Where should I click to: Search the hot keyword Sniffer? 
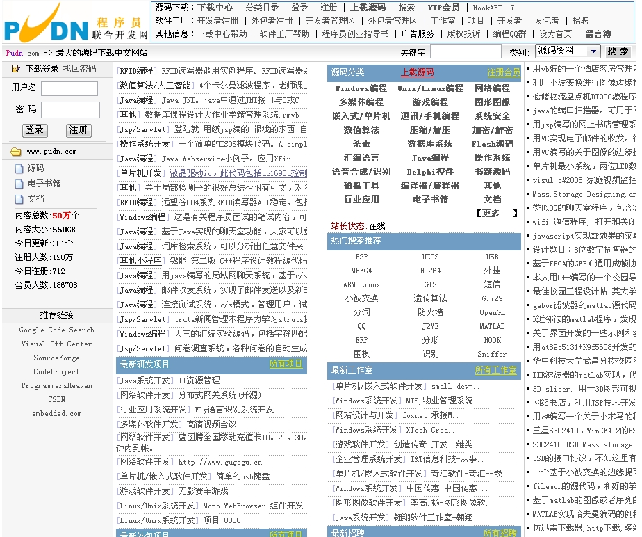492,354
